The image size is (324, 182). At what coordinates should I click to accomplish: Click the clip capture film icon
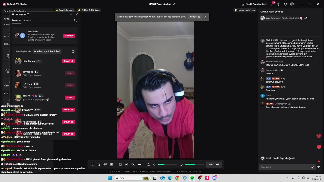coord(112,165)
